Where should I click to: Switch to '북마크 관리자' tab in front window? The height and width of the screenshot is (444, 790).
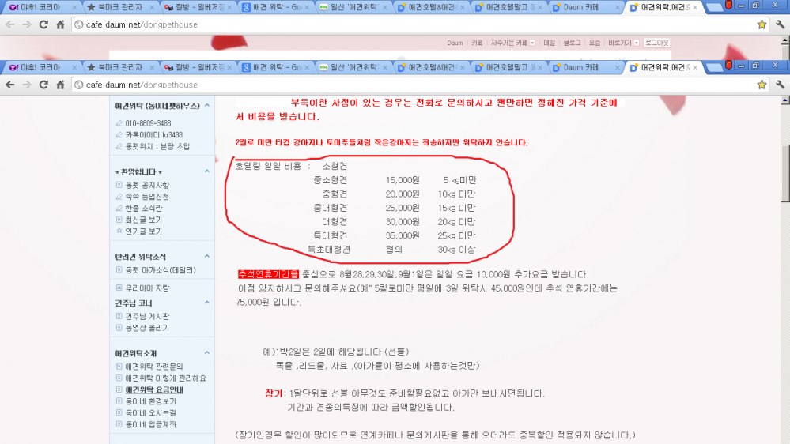pos(119,67)
